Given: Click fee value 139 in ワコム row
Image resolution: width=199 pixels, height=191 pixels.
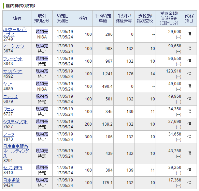Looking at the screenshot, I should click(x=130, y=112).
